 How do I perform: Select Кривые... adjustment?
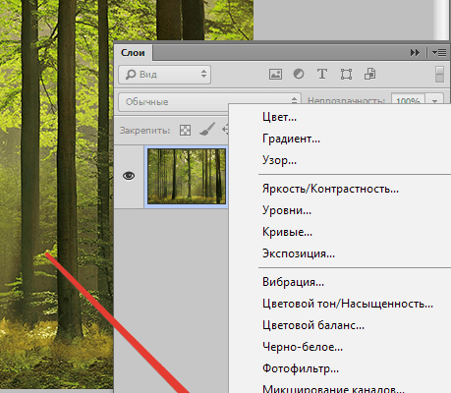click(287, 232)
